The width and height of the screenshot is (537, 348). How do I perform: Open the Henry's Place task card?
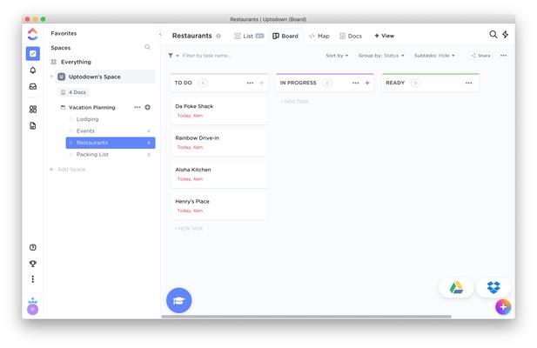pyautogui.click(x=219, y=206)
